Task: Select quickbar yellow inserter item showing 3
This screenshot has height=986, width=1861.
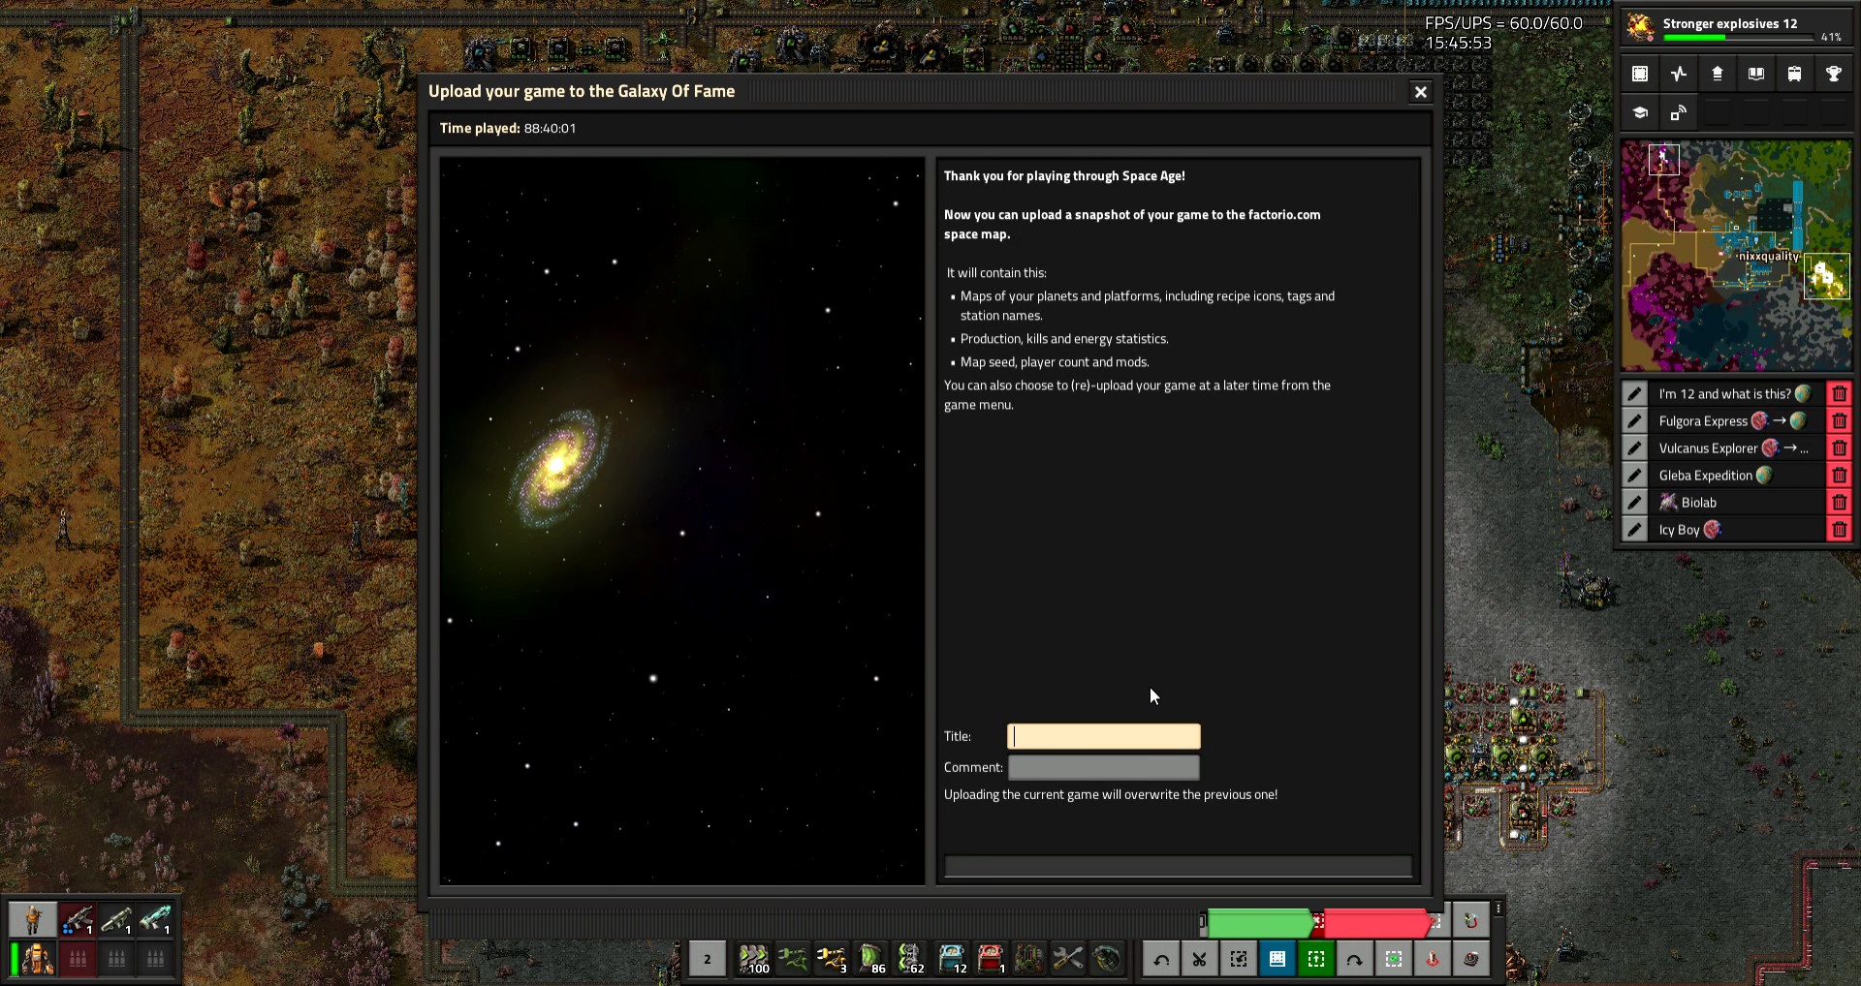Action: point(832,959)
